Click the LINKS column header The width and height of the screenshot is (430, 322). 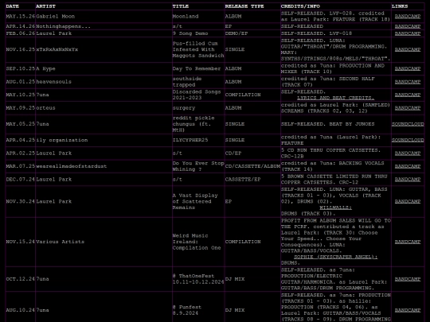tap(400, 6)
